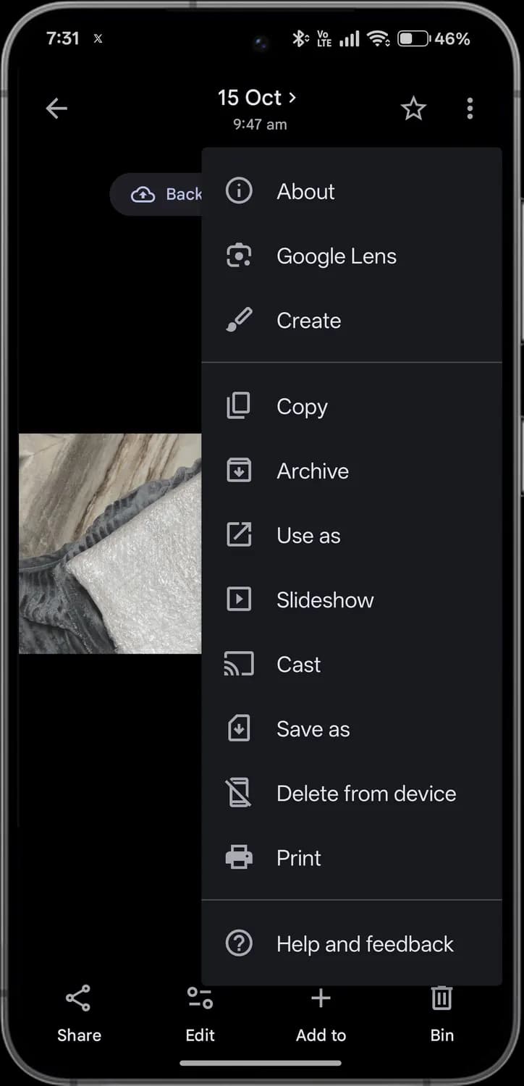Tap the Save as download icon
The width and height of the screenshot is (524, 1086).
[239, 728]
